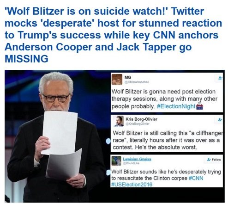The width and height of the screenshot is (228, 204).
Task: Open the #CNN hashtag link
Action: pyautogui.click(x=196, y=178)
